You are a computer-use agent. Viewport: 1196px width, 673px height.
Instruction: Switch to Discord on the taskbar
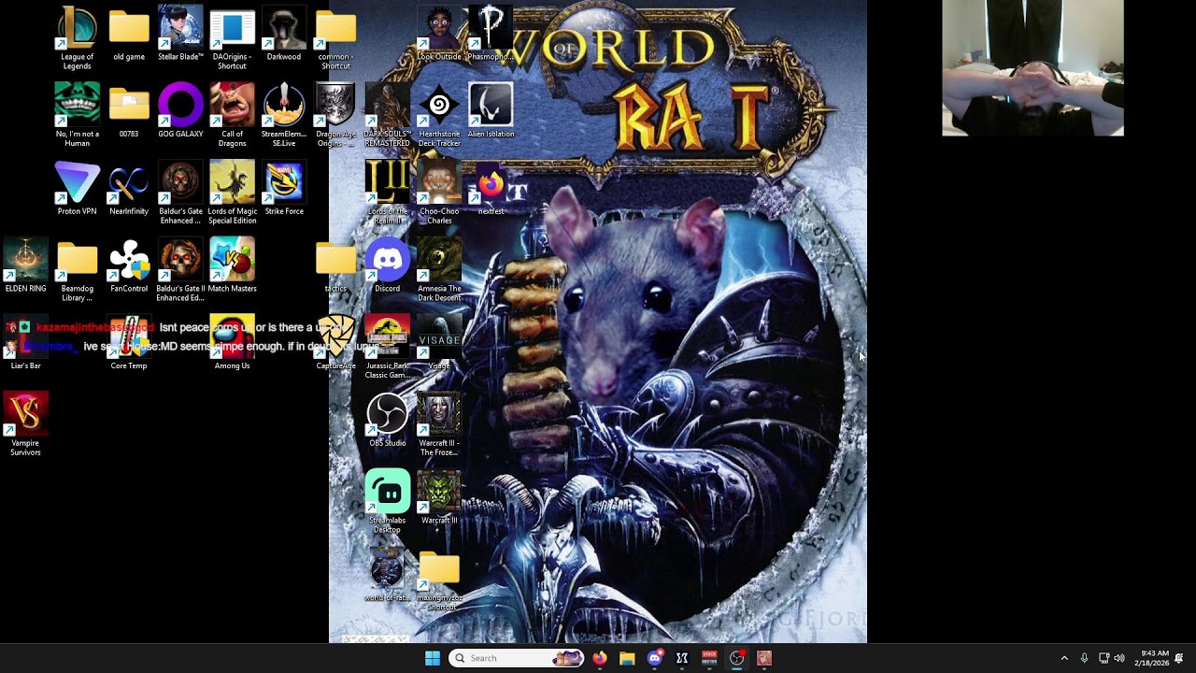(655, 658)
